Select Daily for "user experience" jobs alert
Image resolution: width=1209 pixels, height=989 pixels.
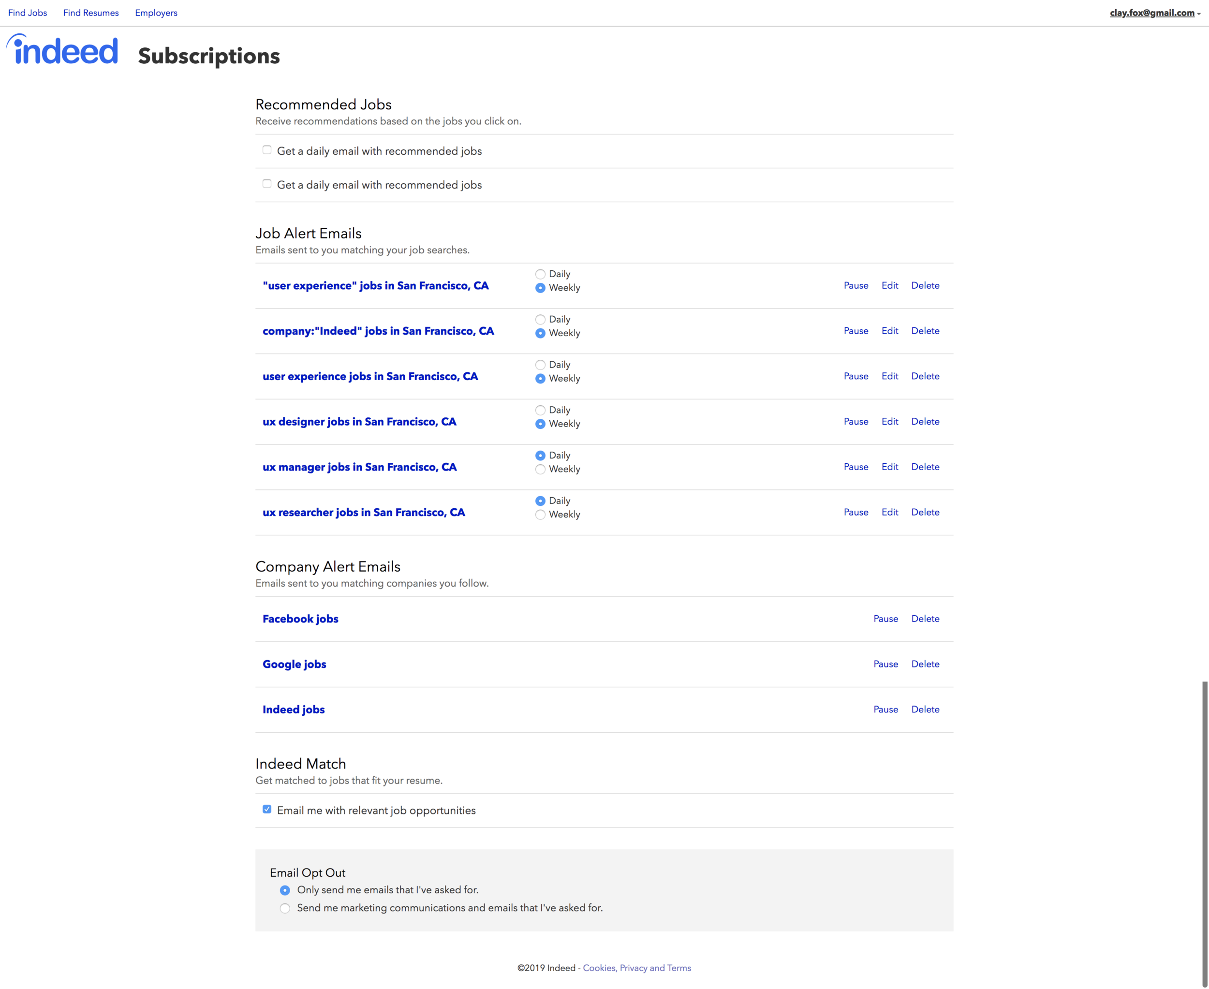pyautogui.click(x=540, y=274)
